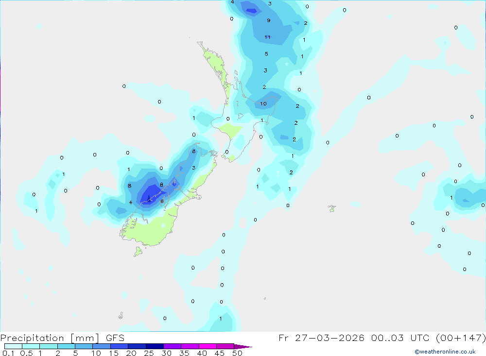Click the 'Precipitation [mm] GFS' title

tap(62, 338)
